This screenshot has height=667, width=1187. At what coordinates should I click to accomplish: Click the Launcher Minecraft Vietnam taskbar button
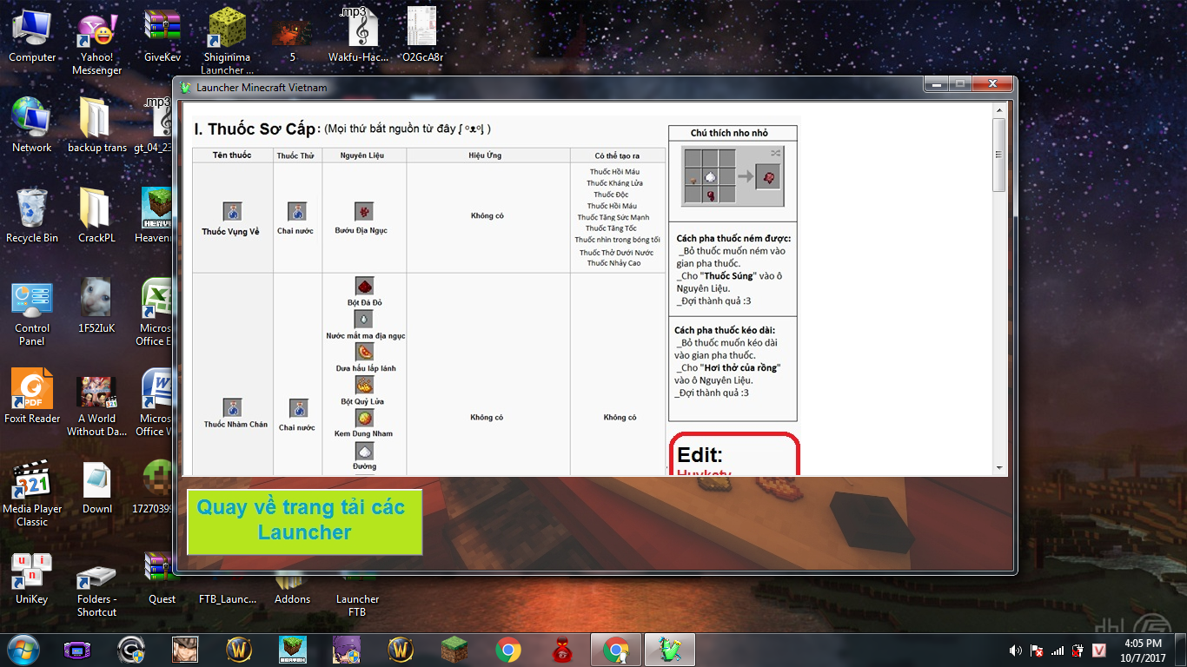pos(669,649)
